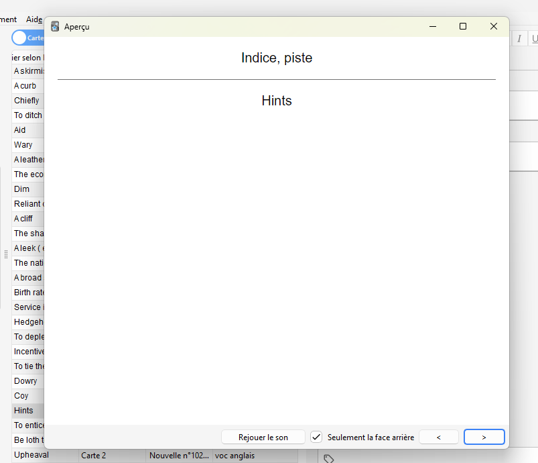The image size is (538, 463).
Task: Go to previous card with '<' button
Action: click(x=439, y=437)
